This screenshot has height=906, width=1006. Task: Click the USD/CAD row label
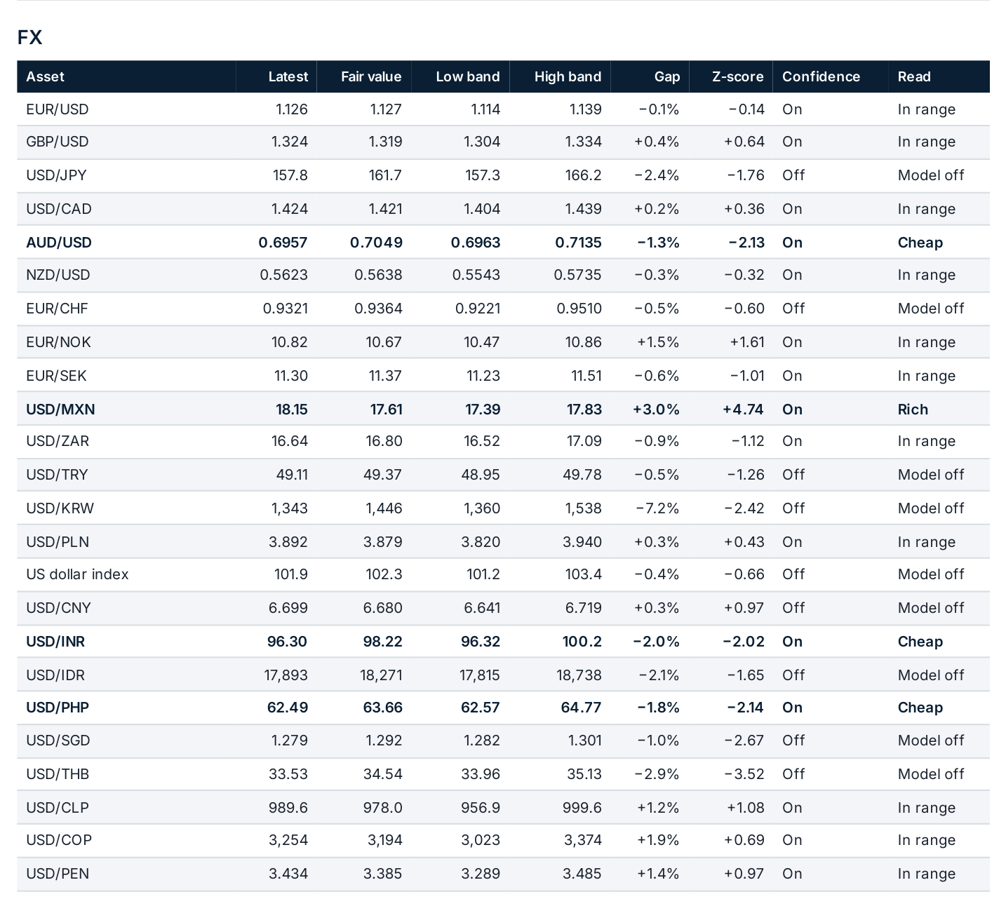(x=59, y=209)
